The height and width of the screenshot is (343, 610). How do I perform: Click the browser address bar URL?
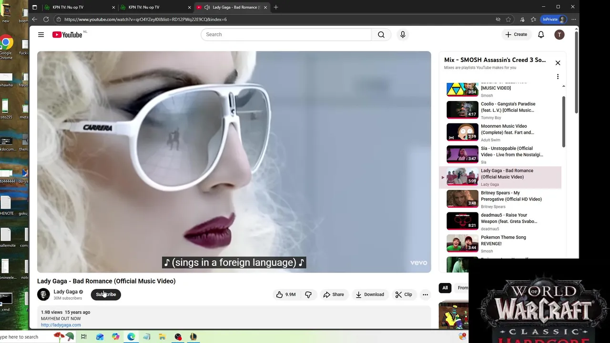click(x=145, y=20)
